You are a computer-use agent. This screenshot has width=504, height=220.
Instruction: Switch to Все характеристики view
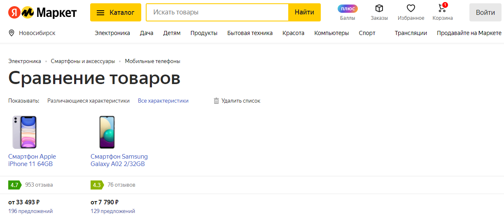163,101
